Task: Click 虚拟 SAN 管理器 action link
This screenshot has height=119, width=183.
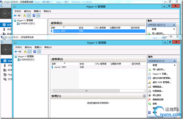Action: 162,82
